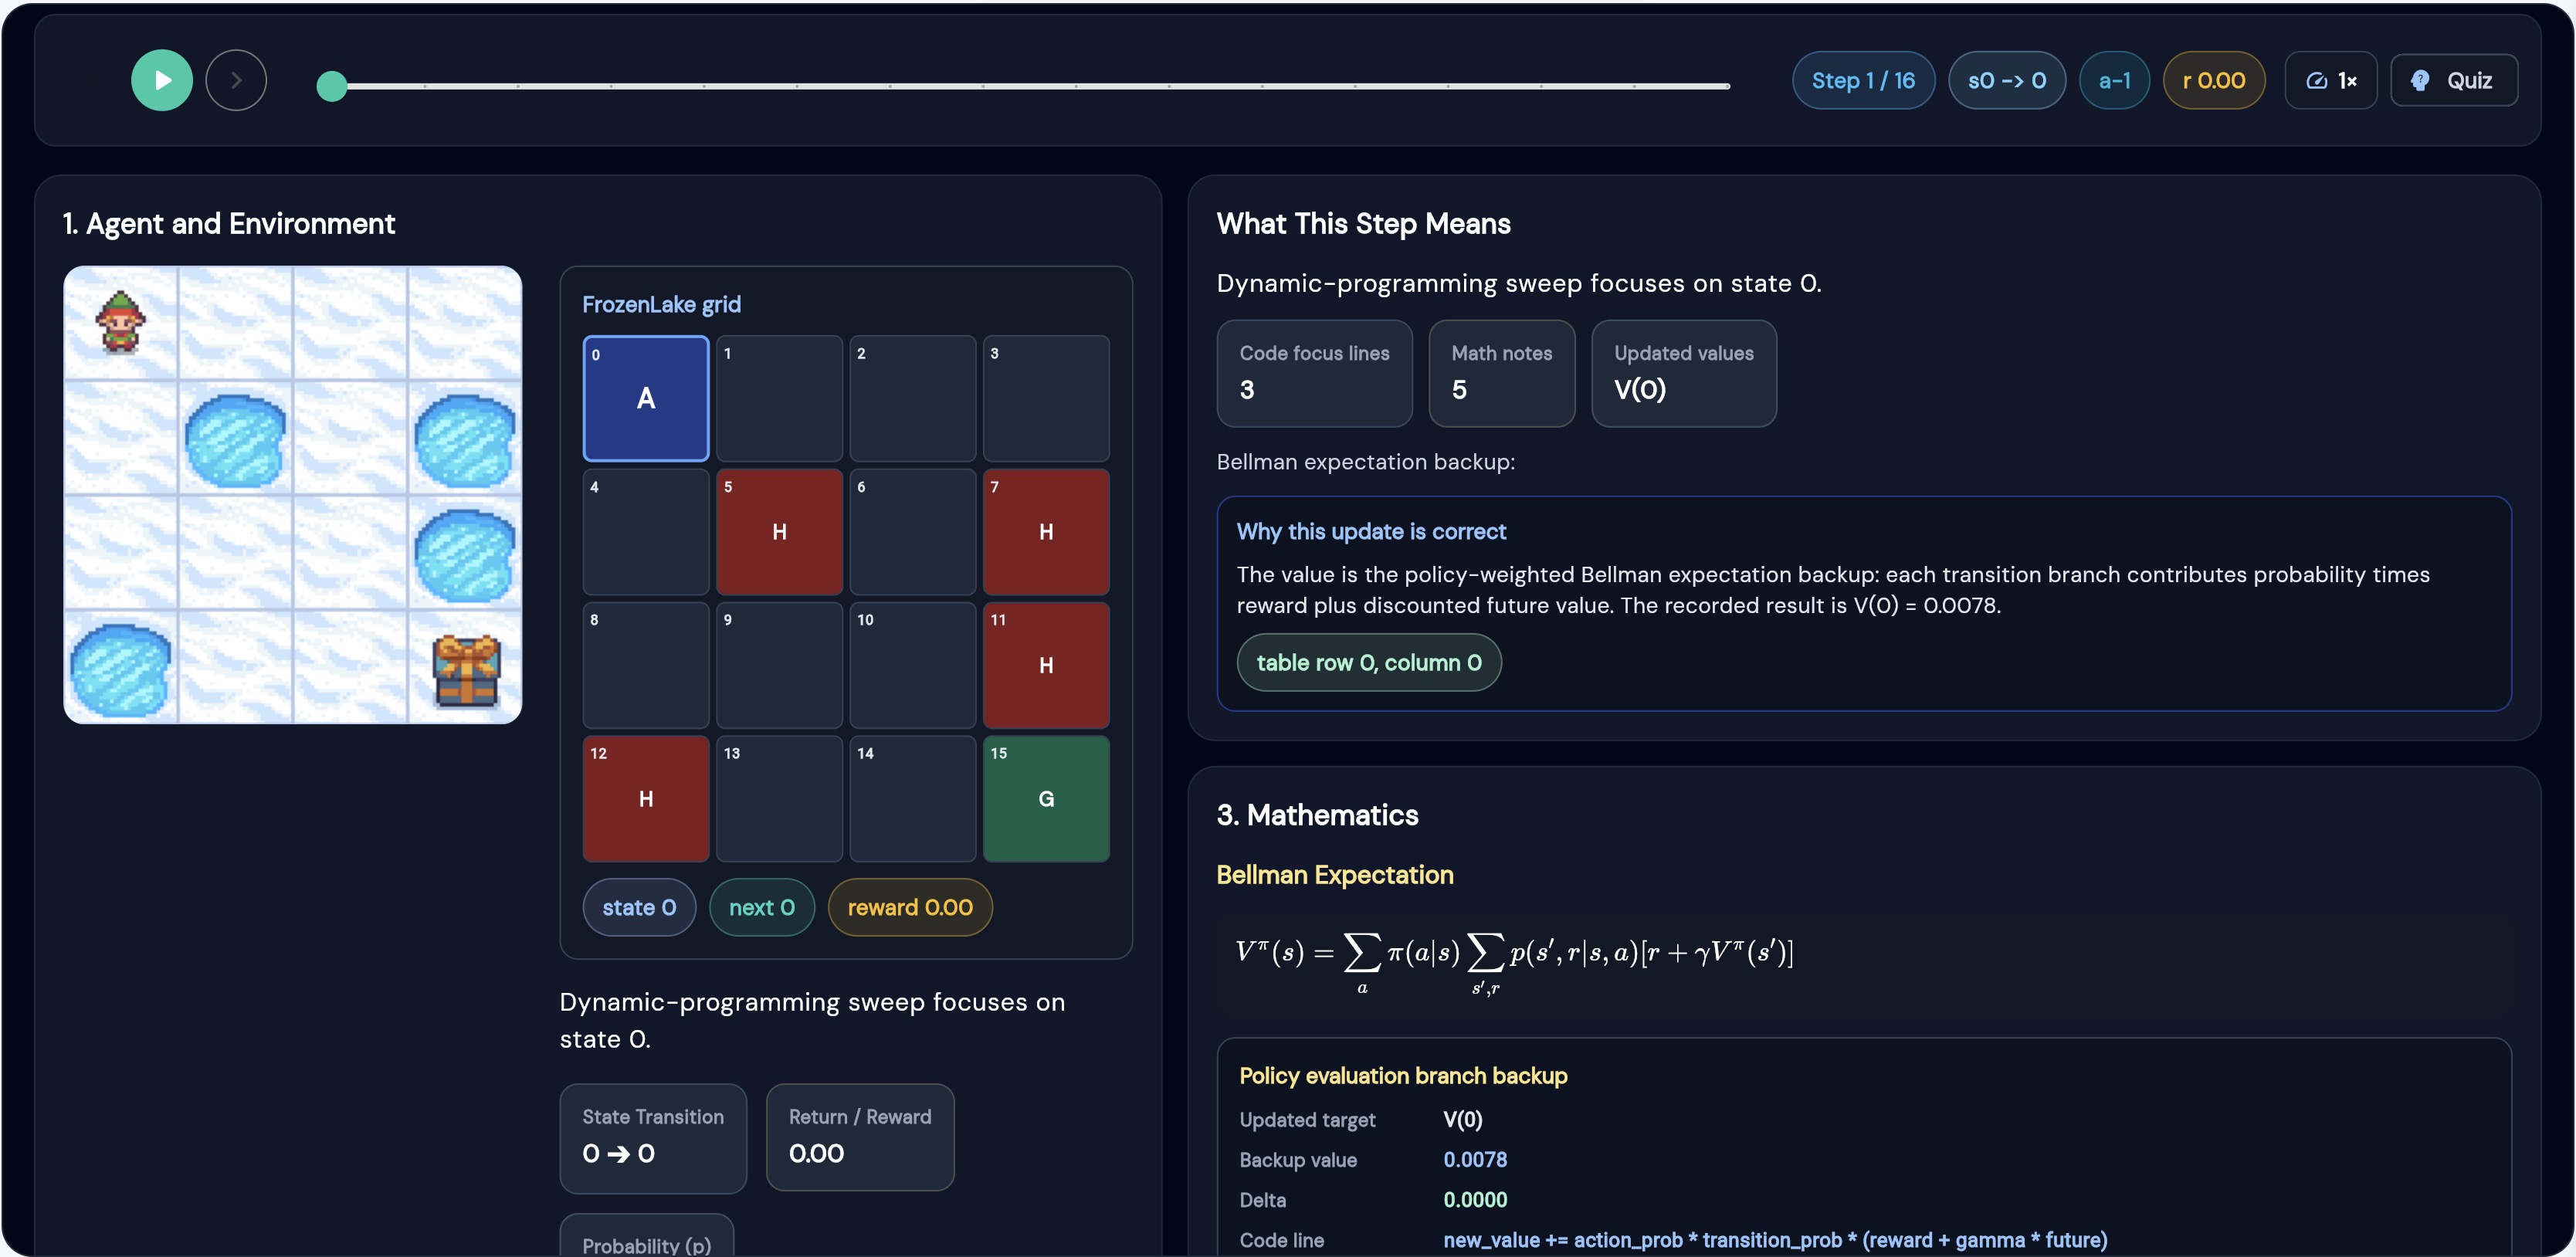Open the Quiz button
The image size is (2576, 1257).
coord(2453,81)
